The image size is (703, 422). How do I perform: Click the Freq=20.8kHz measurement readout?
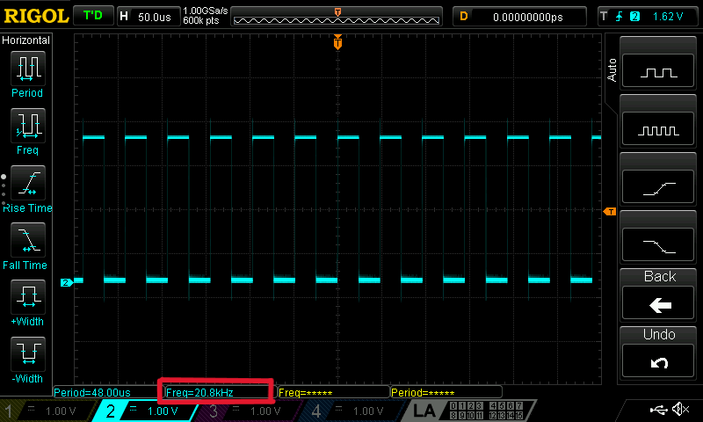click(216, 392)
